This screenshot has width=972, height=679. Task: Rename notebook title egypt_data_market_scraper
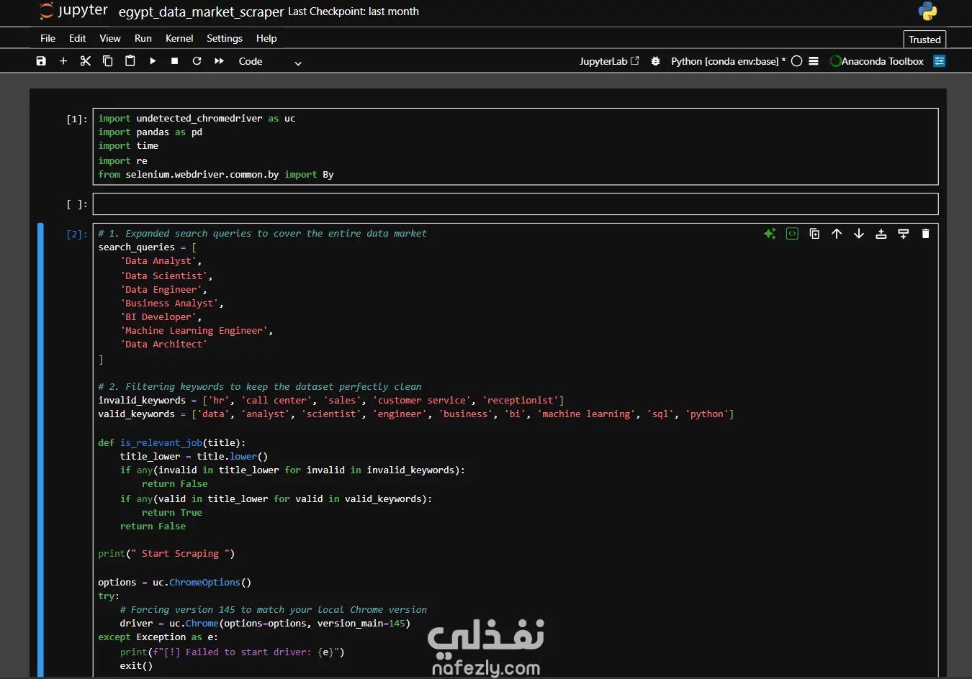point(201,12)
